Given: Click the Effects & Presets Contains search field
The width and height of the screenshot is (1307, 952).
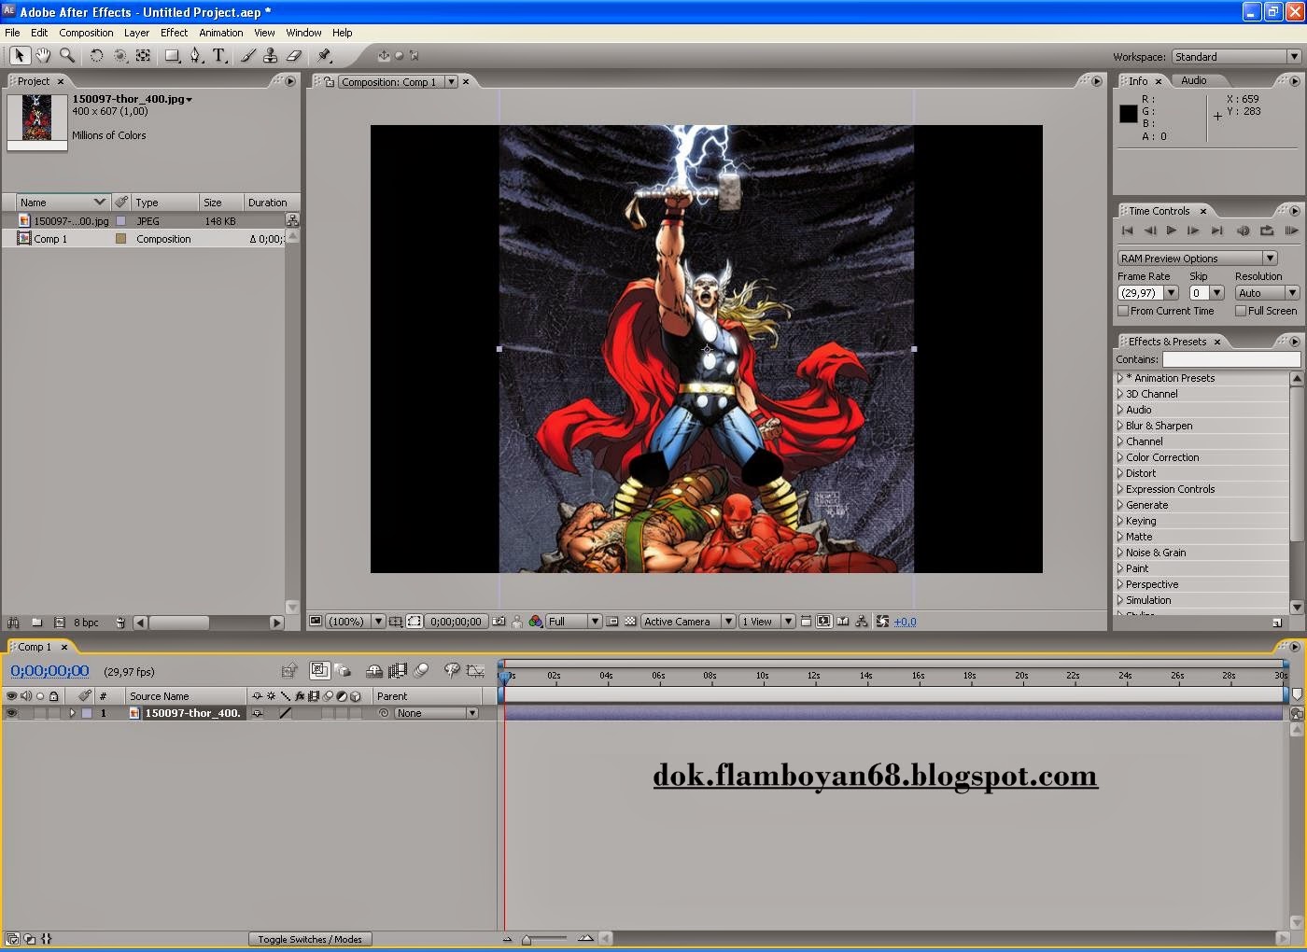Looking at the screenshot, I should coord(1230,359).
